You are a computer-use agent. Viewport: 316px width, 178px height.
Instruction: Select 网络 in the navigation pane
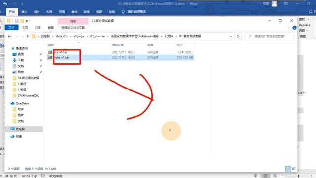pos(19,136)
